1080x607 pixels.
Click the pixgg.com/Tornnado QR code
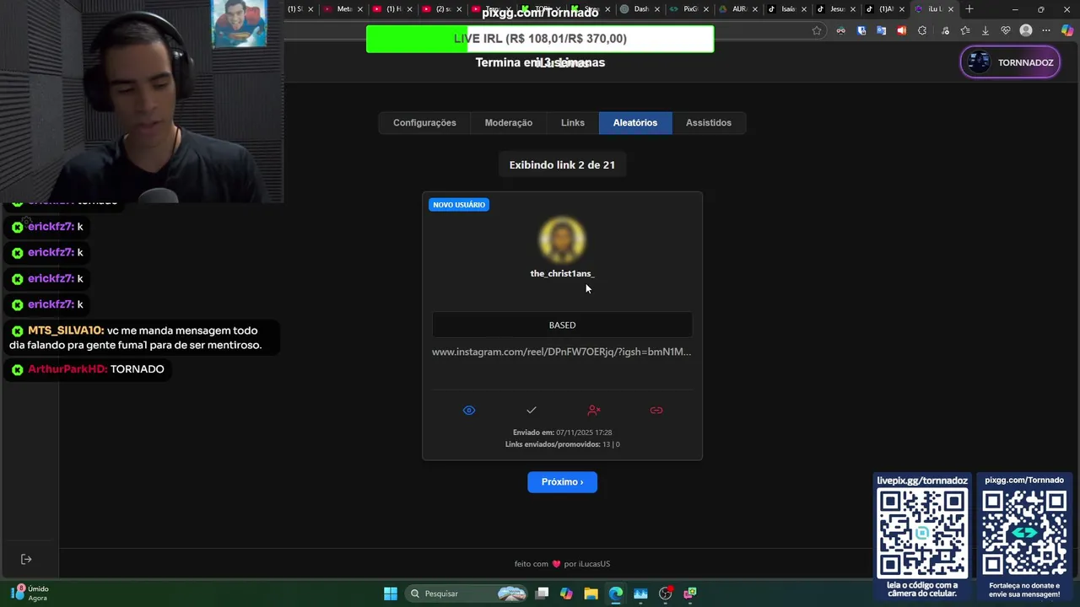1024,534
